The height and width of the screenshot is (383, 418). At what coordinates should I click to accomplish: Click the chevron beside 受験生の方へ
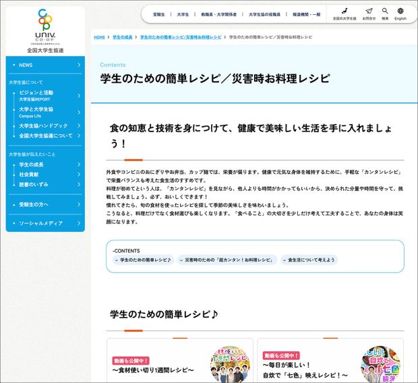click(79, 204)
